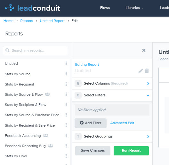This screenshot has width=169, height=165.
Task: Click the filters count badge 0
Action: [78, 95]
